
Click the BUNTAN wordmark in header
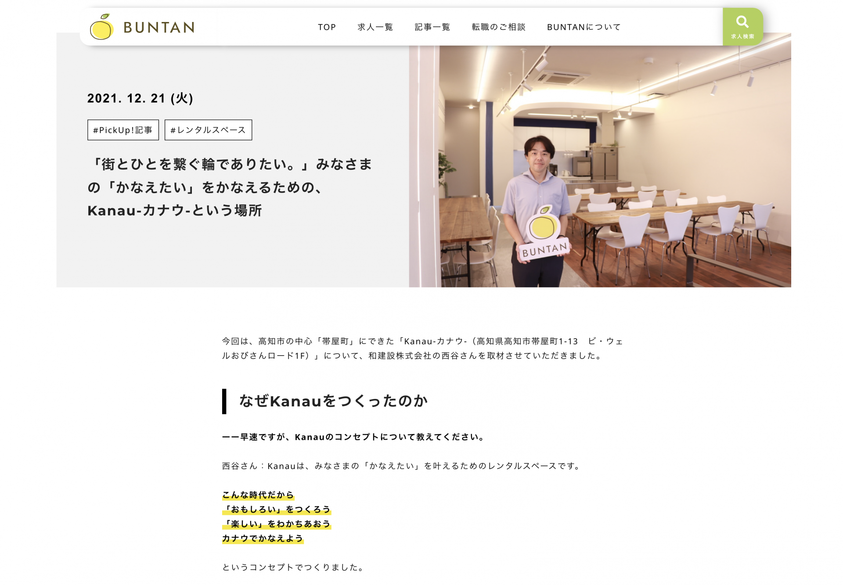(x=159, y=28)
